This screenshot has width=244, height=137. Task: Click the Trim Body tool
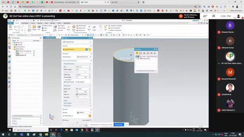click(62, 28)
